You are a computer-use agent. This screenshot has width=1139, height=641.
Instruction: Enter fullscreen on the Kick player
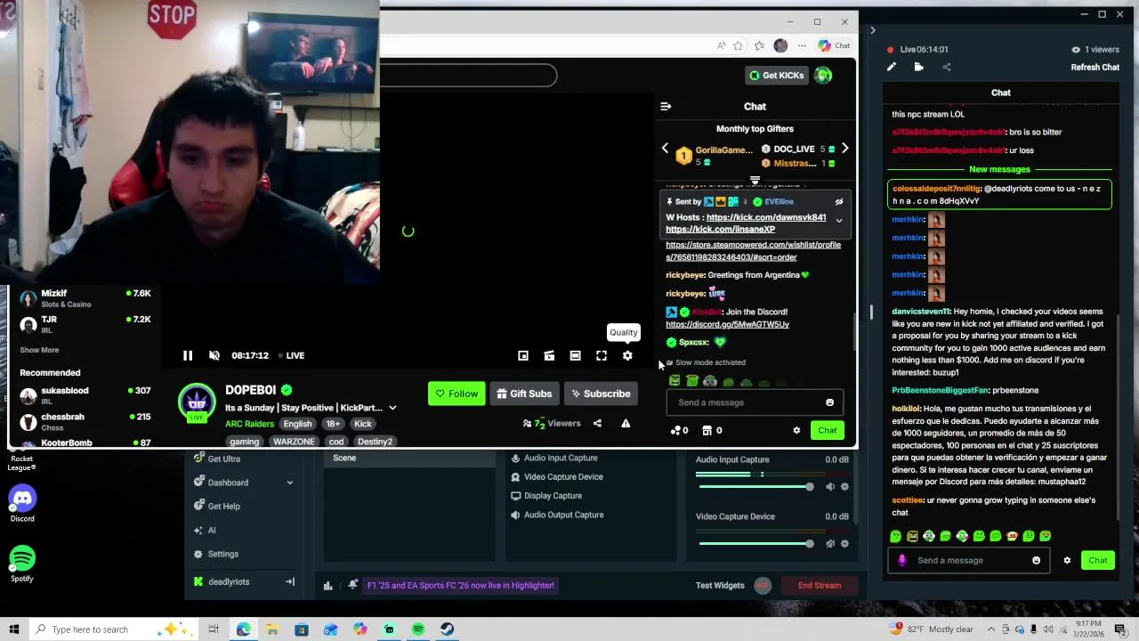coord(602,355)
